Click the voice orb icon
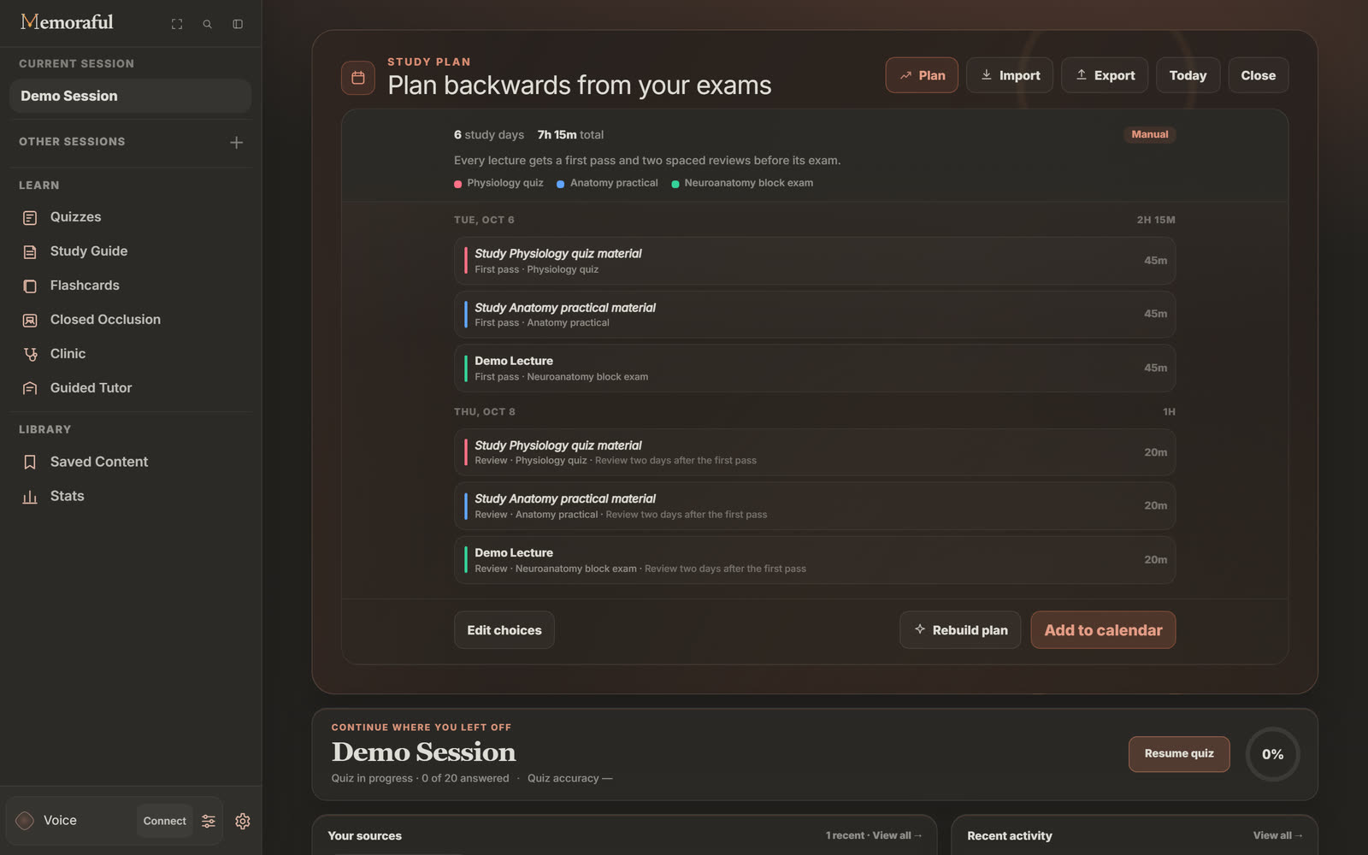 click(x=25, y=821)
